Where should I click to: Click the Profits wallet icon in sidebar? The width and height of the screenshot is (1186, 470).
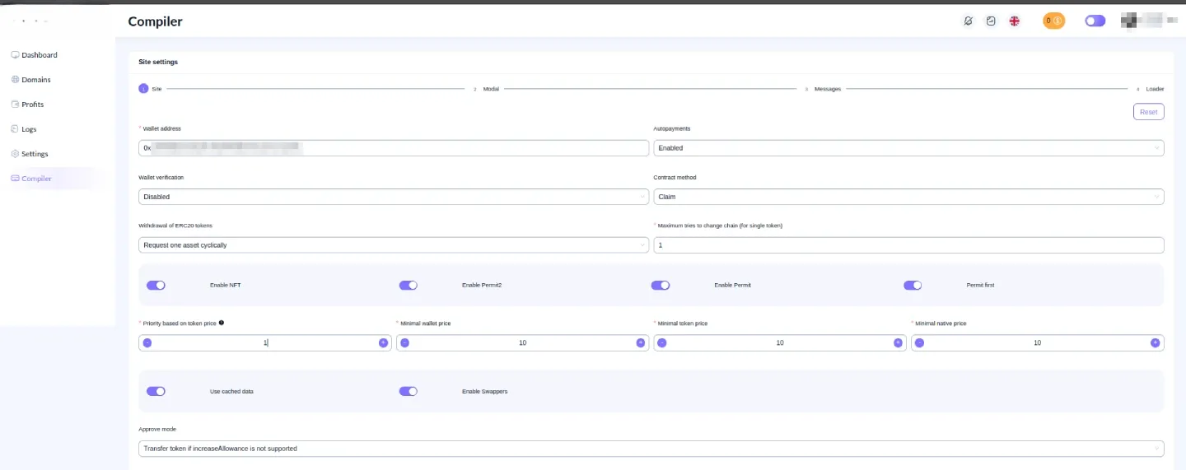click(15, 105)
